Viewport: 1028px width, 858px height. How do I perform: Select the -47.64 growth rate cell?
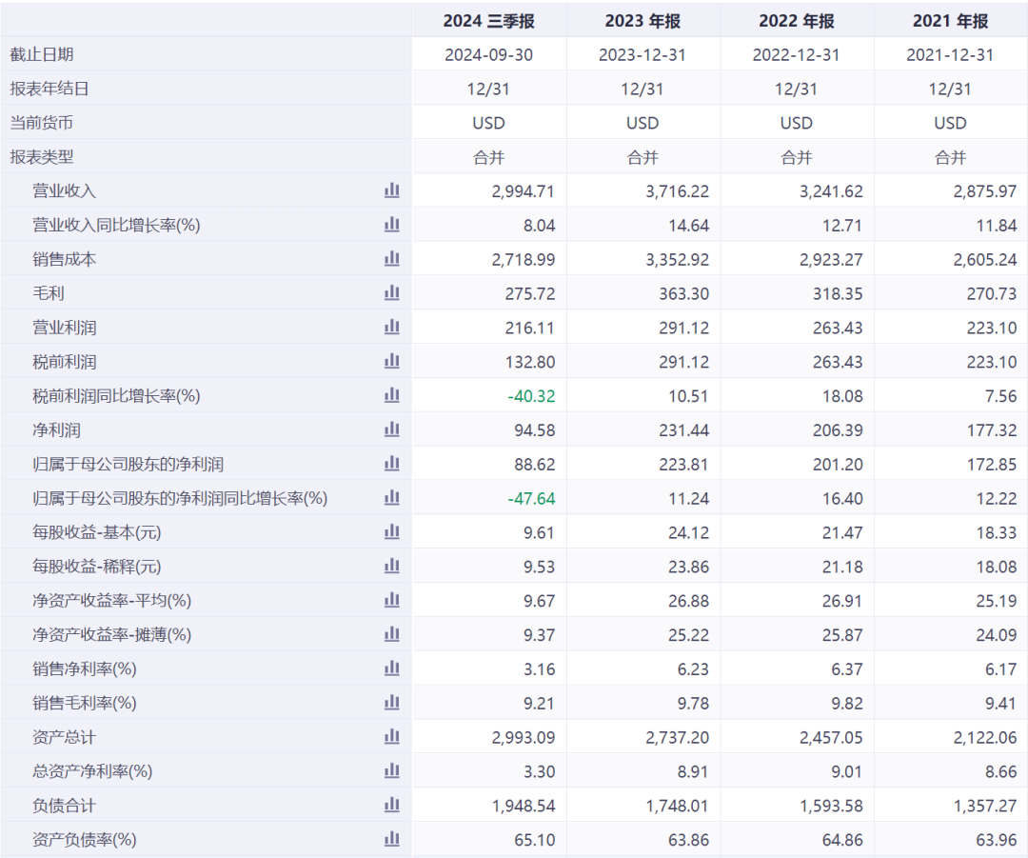tap(531, 498)
